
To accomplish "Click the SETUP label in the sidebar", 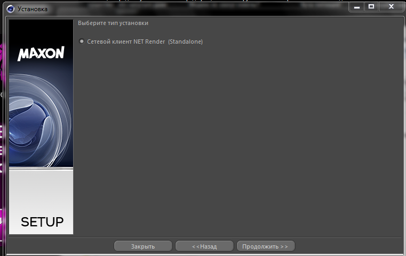I will click(x=42, y=222).
